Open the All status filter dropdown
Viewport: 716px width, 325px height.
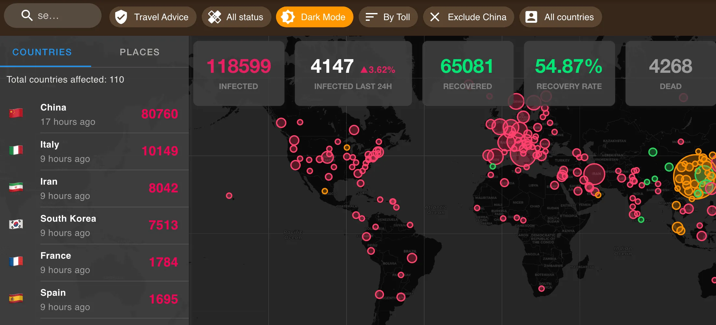point(236,17)
